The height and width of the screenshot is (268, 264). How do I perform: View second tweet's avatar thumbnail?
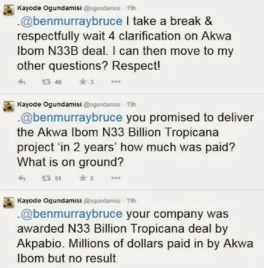pos(9,107)
